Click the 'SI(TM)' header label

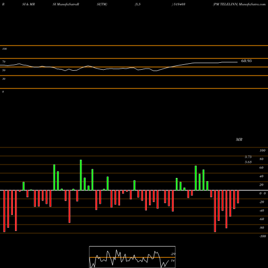pos(102,4)
